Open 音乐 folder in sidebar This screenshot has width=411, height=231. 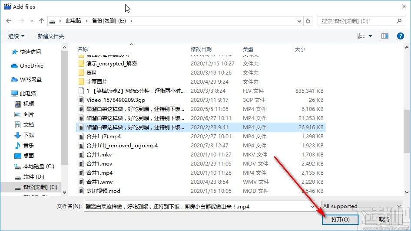24,145
